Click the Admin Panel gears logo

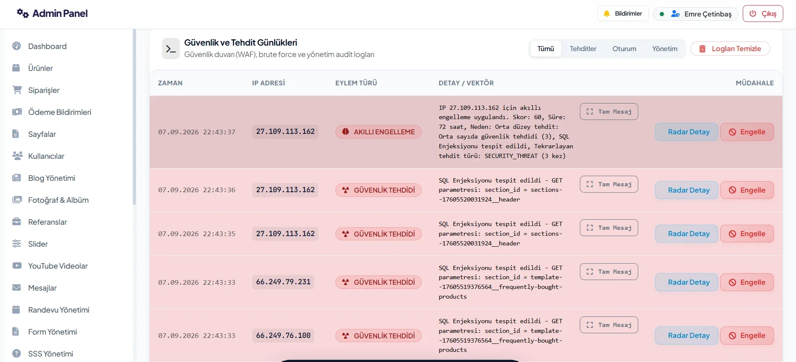tap(23, 14)
